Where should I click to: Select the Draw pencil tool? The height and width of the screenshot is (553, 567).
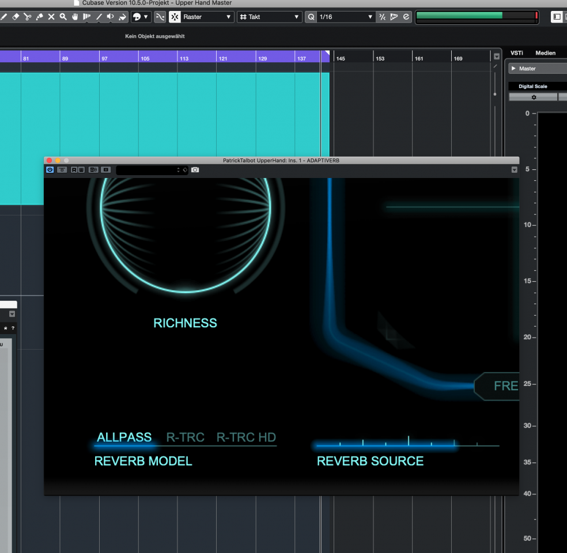point(3,17)
